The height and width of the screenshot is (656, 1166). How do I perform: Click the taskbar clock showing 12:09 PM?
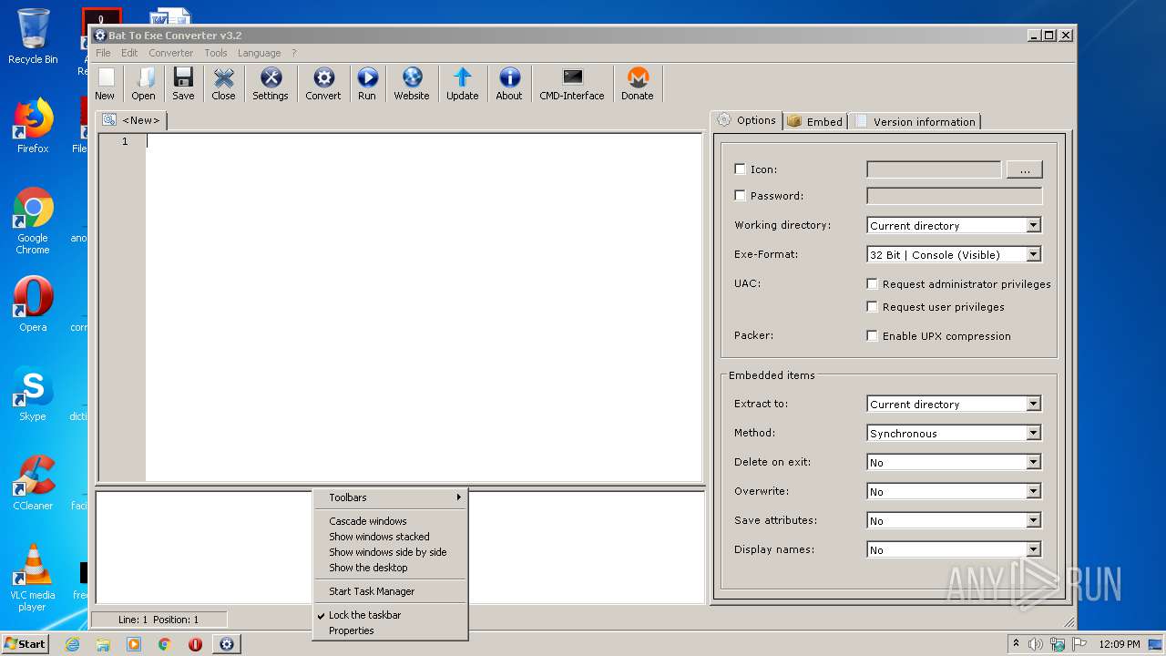[x=1120, y=644]
